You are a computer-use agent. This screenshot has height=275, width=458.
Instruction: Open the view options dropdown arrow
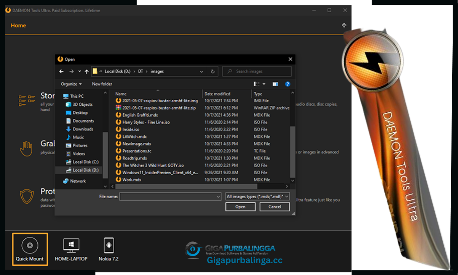pos(264,84)
